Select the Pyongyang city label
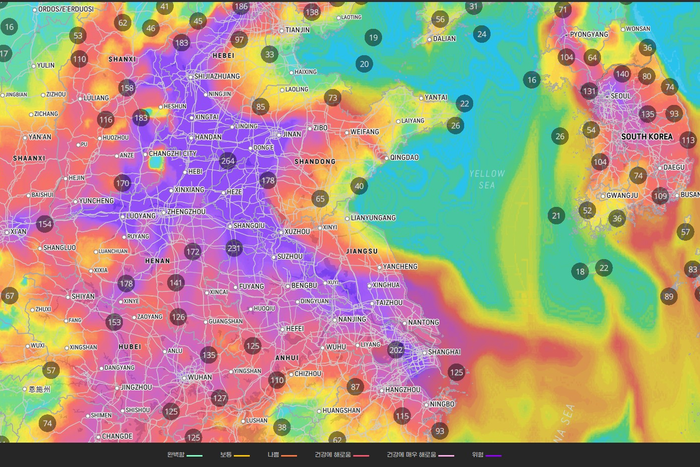The height and width of the screenshot is (467, 700). click(x=589, y=34)
